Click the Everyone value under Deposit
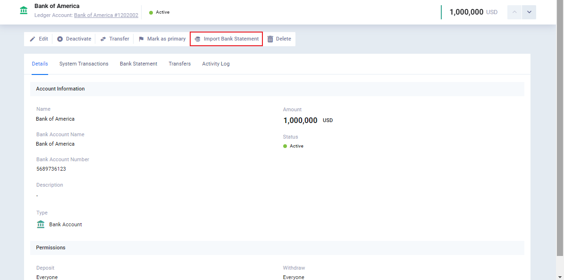Screen dimensions: 564x280 tap(47, 277)
